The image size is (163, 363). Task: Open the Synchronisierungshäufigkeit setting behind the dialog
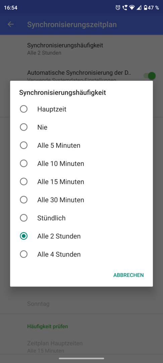tap(81, 49)
